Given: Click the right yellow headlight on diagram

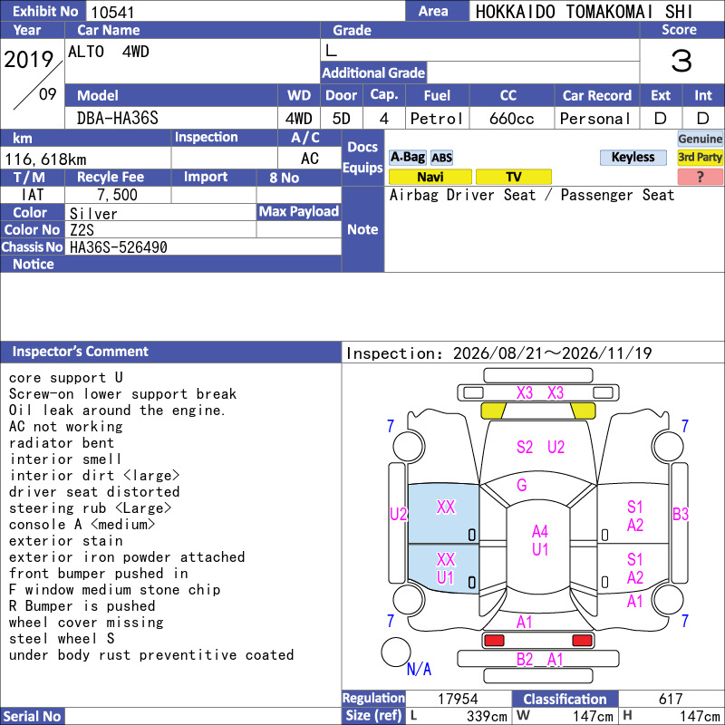Looking at the screenshot, I should (583, 411).
